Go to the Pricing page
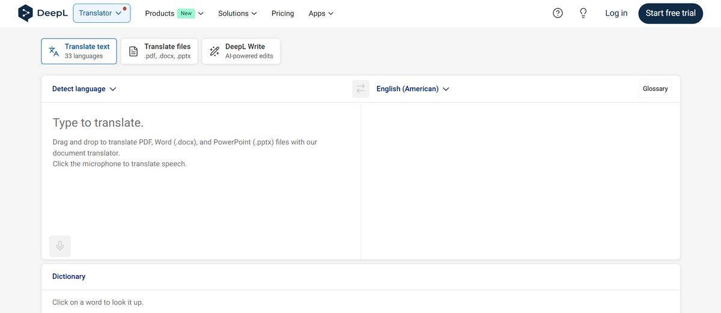 [282, 13]
